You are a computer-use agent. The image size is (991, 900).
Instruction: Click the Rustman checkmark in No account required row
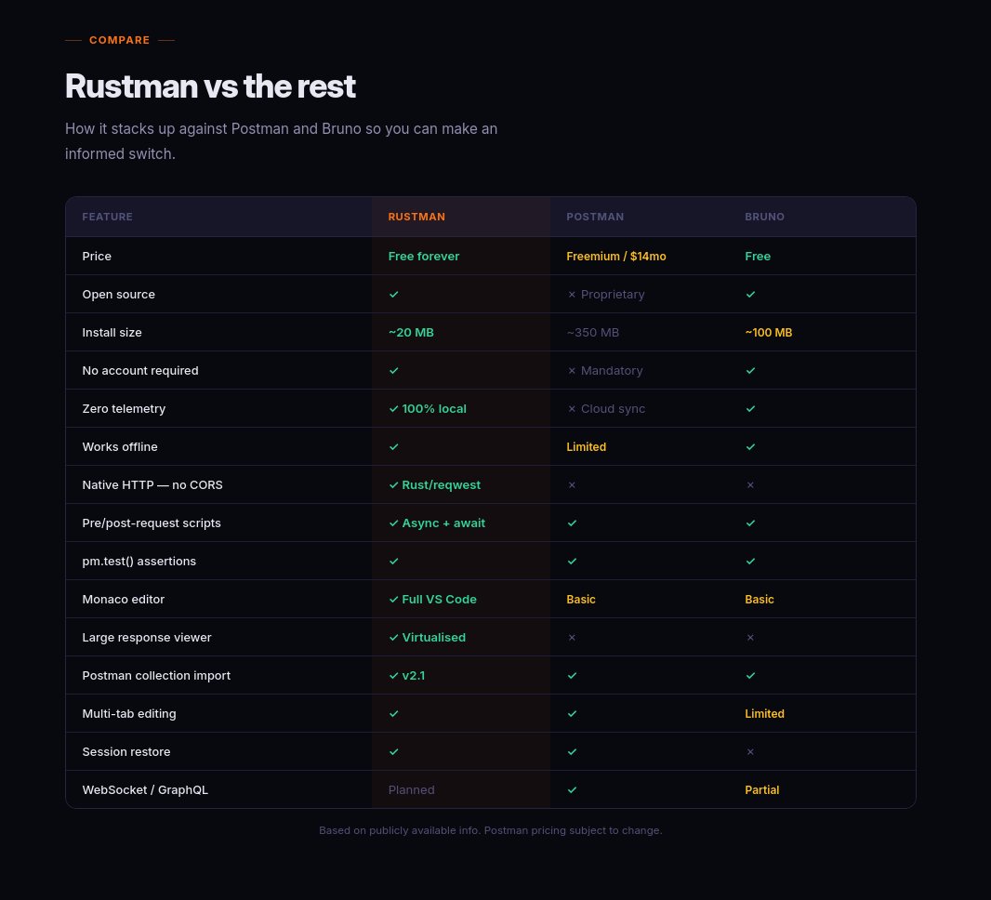(394, 370)
